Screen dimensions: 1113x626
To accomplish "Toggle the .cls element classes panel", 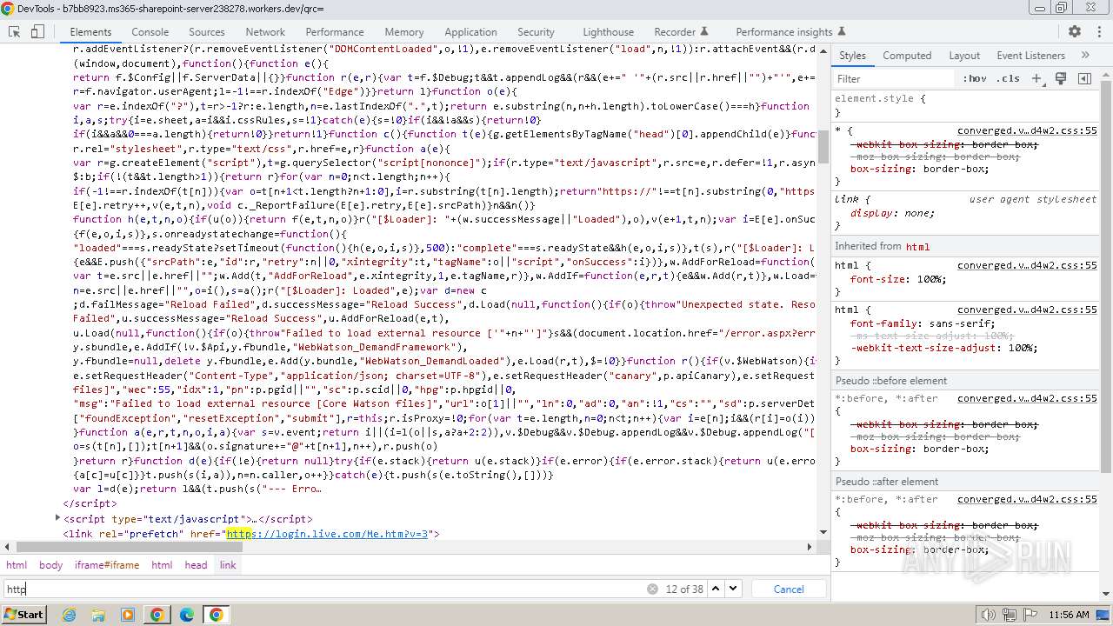I will [x=1009, y=78].
